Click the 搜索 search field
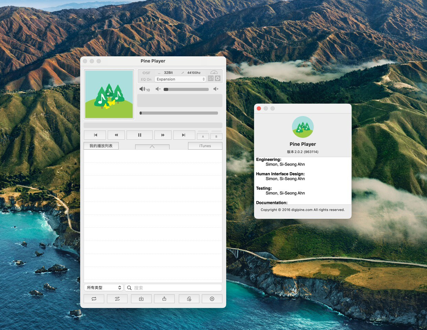This screenshot has height=330, width=427. [x=173, y=288]
